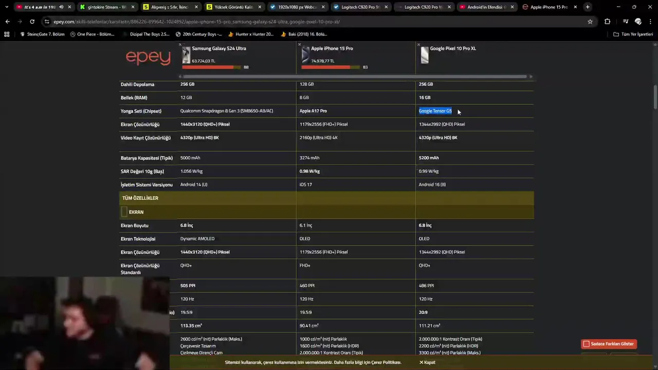Click the 'Google Tensor G5' highlighted text
Viewport: 658px width, 370px height.
pos(435,111)
